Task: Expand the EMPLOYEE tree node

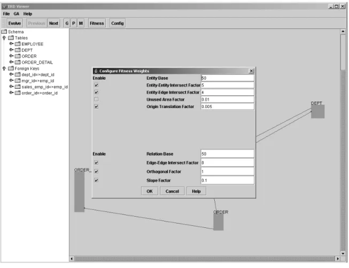Action: 11,44
